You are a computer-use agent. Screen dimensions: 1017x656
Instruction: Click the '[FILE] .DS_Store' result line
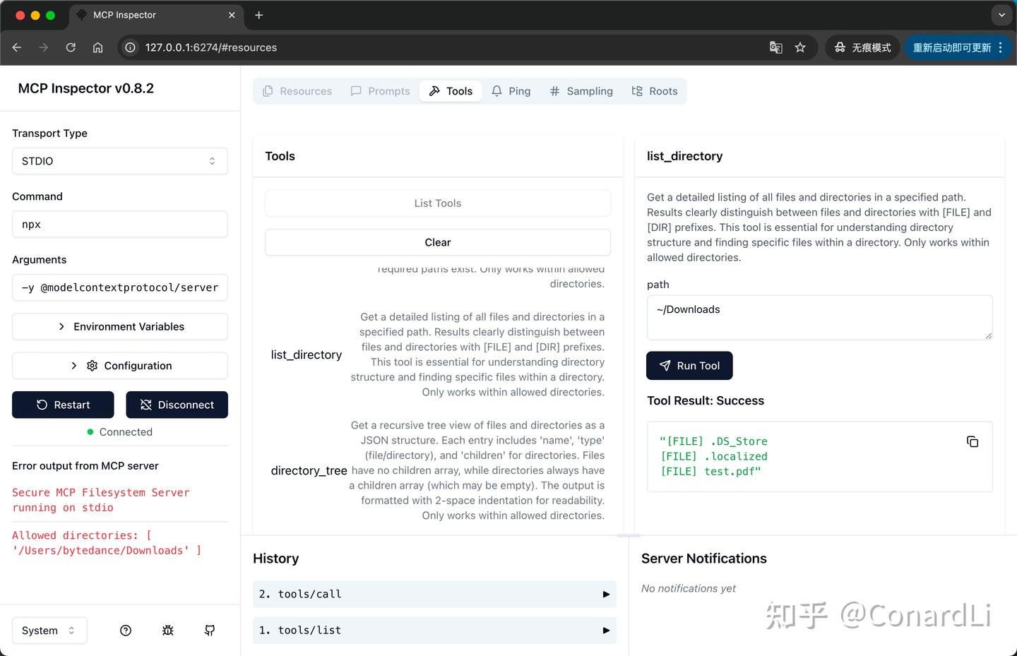[713, 441]
